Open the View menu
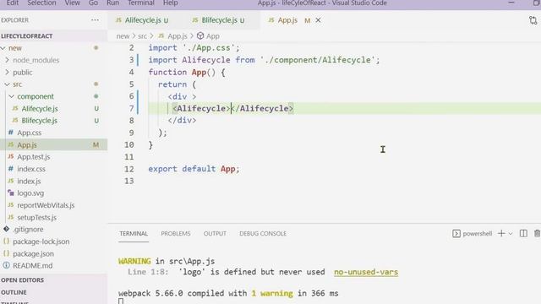 click(x=73, y=3)
